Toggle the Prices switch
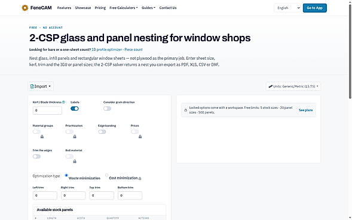Image resolution: width=352 pixels, height=220 pixels. tap(134, 132)
